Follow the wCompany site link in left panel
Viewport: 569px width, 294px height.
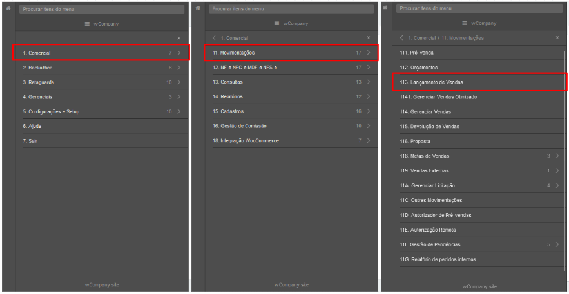click(102, 284)
